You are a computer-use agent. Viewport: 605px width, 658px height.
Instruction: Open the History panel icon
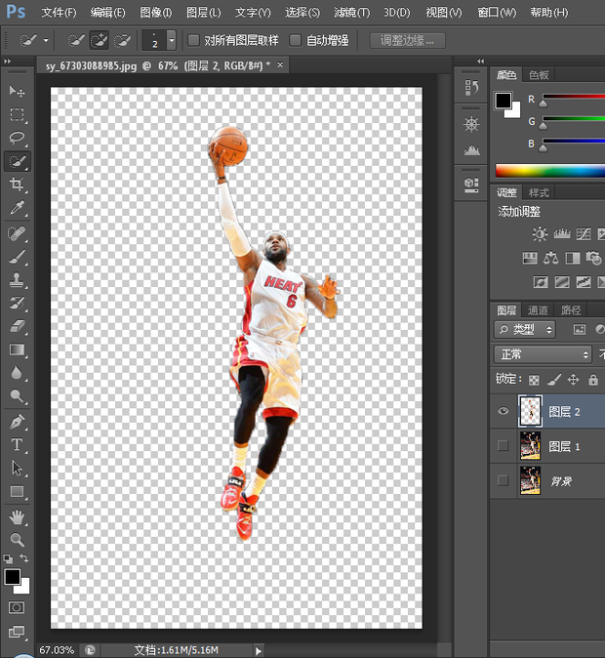point(471,88)
